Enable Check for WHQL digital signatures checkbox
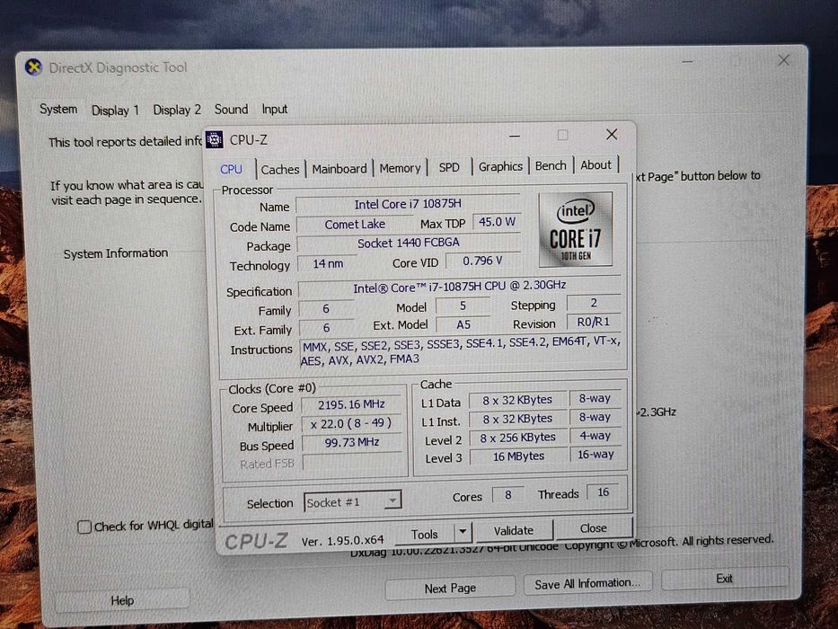The height and width of the screenshot is (629, 838). [84, 527]
